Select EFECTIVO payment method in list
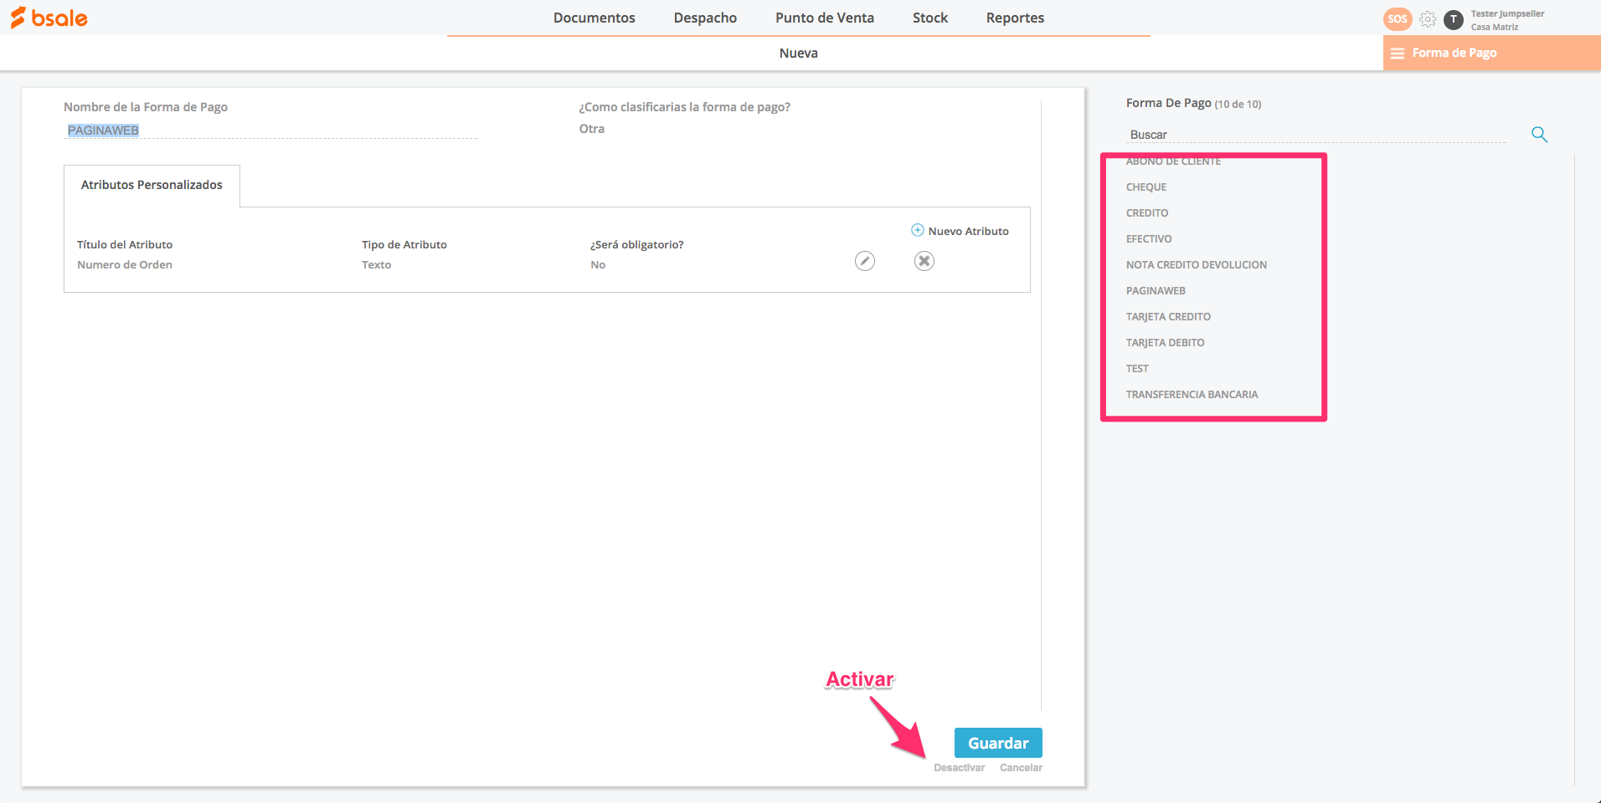The width and height of the screenshot is (1601, 803). click(x=1149, y=239)
